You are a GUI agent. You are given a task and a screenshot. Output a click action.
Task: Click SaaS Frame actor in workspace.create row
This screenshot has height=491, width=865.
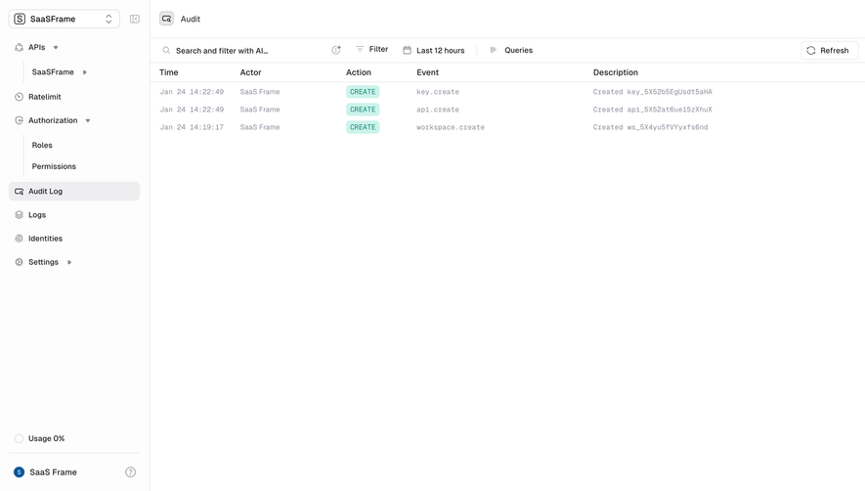coord(260,127)
